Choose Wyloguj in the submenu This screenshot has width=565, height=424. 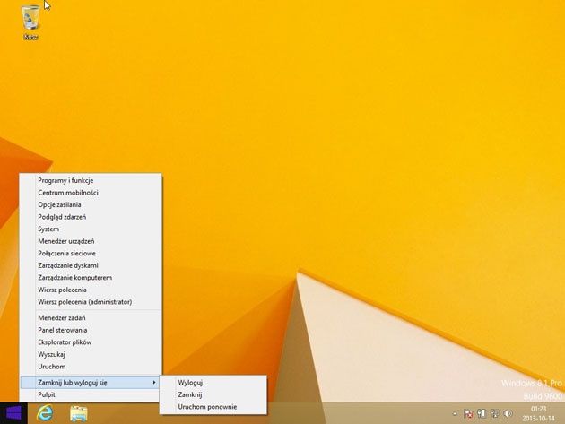point(213,383)
